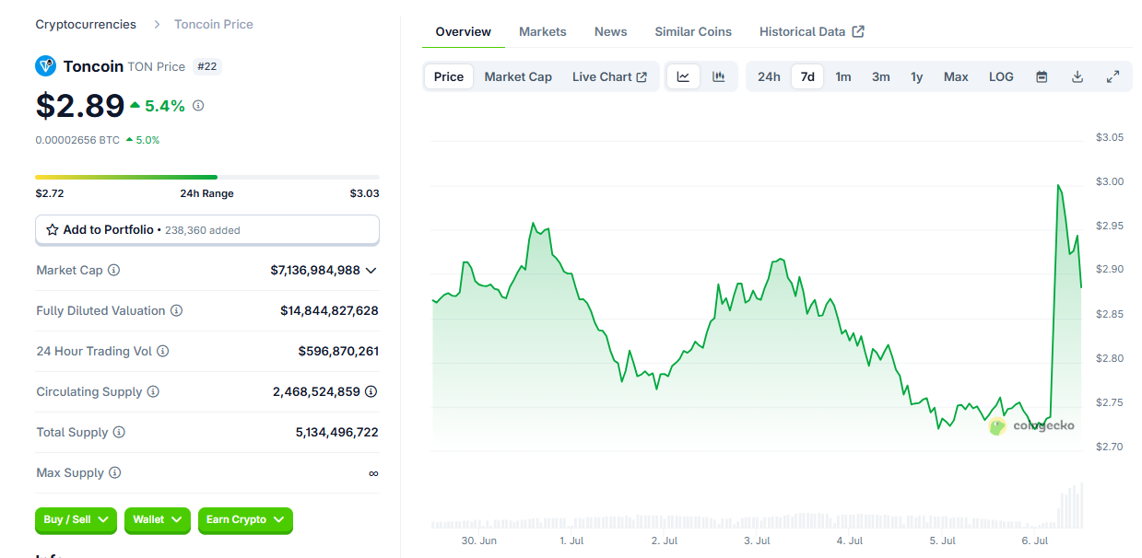Click the $7,136,984,988 market cap value

tap(315, 271)
